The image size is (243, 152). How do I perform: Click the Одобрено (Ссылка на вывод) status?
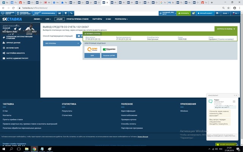click(x=221, y=39)
